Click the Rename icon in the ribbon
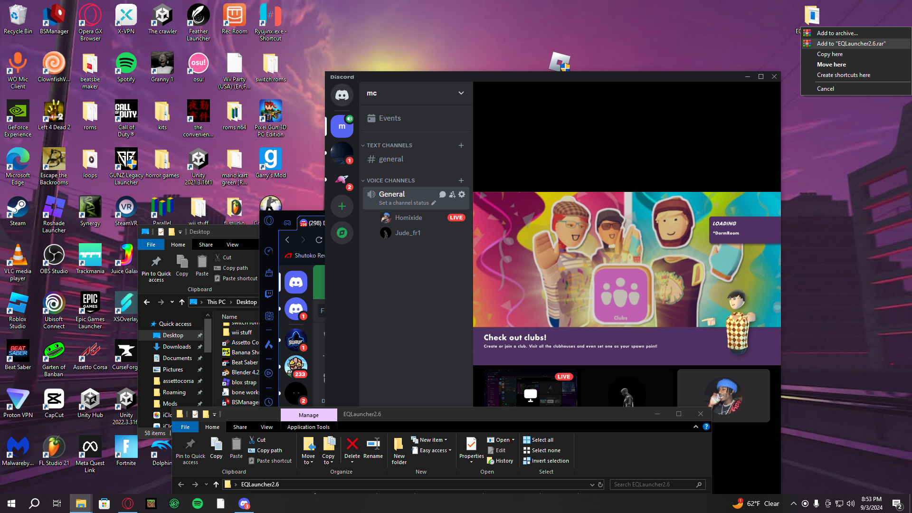Image resolution: width=912 pixels, height=513 pixels. click(x=373, y=448)
